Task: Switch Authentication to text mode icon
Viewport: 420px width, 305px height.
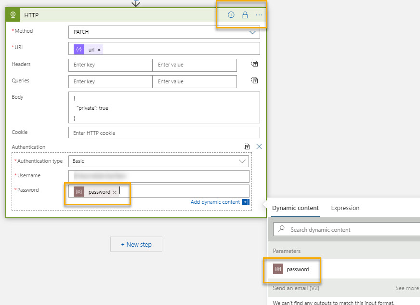Action: tap(247, 146)
